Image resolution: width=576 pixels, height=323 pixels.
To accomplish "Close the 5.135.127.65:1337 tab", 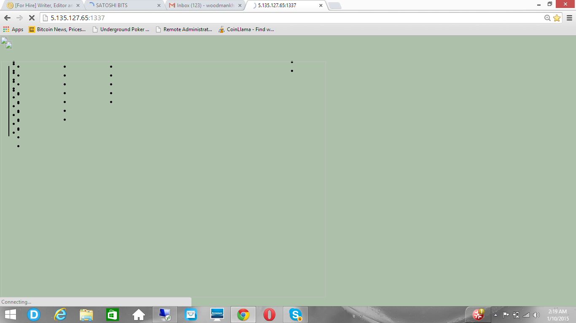I will click(321, 5).
